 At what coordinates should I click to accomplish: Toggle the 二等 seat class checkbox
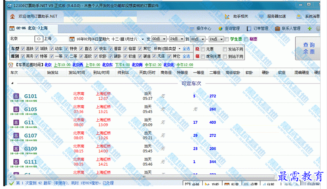pyautogui.click(x=66, y=56)
